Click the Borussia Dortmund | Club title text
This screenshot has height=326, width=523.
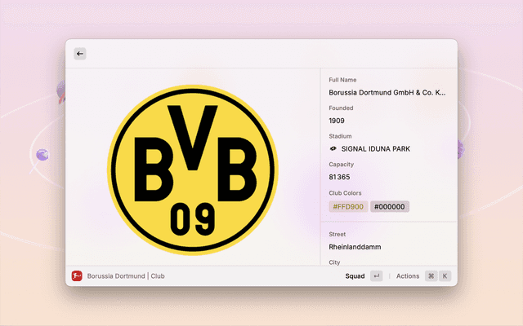(126, 276)
